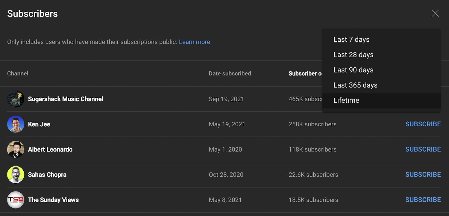
Task: Click the May 1, 2020 date cell
Action: (x=225, y=149)
